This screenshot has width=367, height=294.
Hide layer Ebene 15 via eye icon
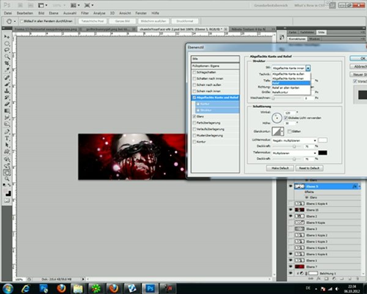291,209
